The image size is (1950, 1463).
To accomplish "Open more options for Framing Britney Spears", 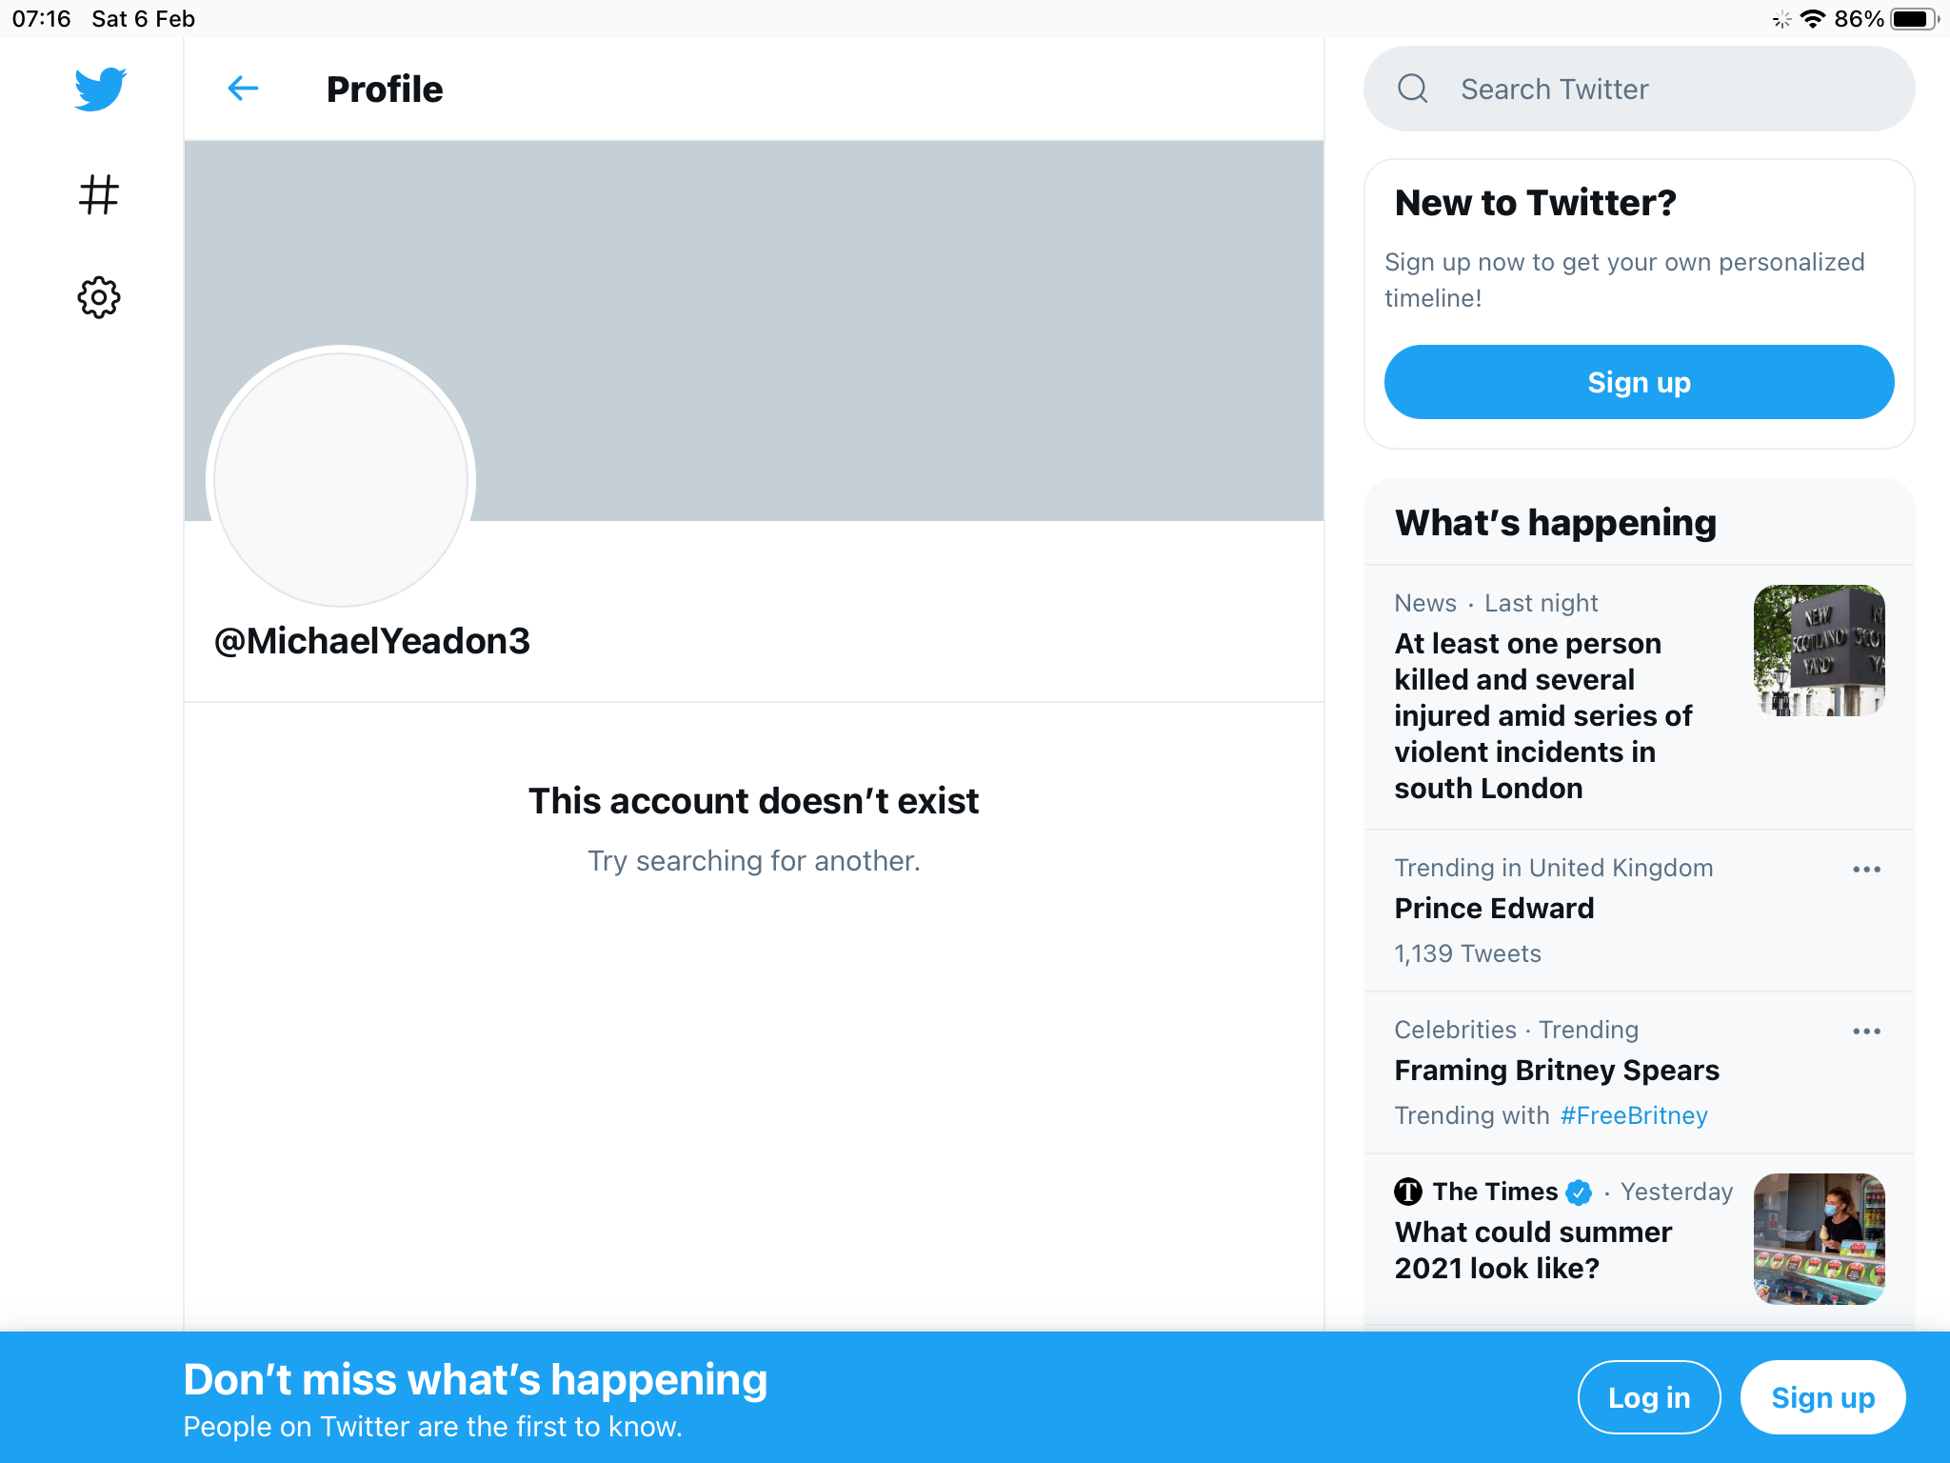I will [1866, 1032].
